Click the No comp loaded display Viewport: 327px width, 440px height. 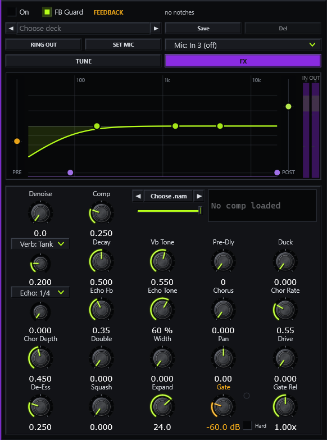pyautogui.click(x=262, y=206)
